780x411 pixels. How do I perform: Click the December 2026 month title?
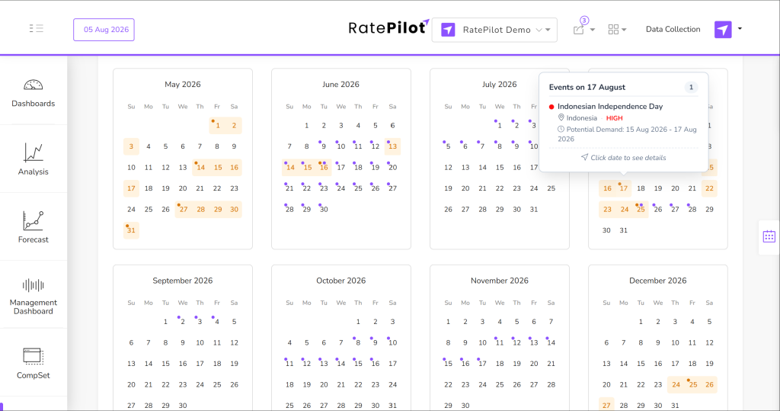657,281
